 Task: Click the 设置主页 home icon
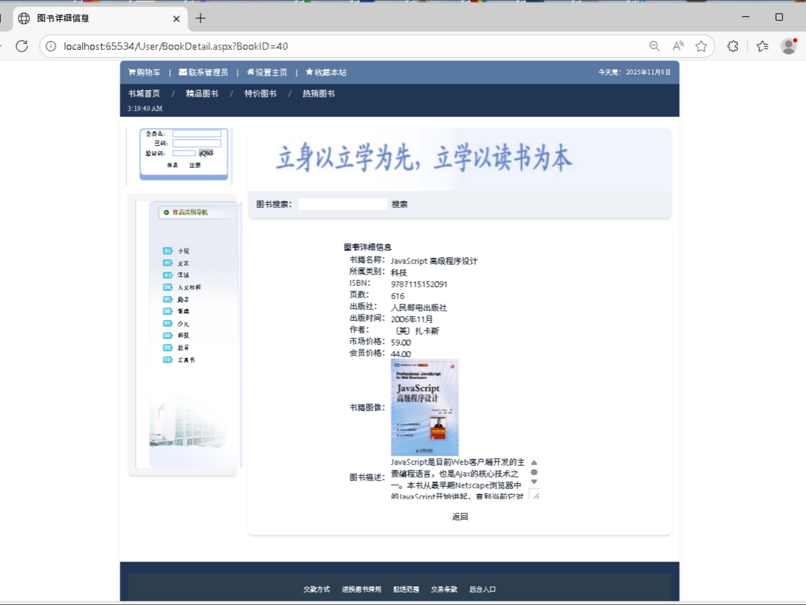click(250, 72)
